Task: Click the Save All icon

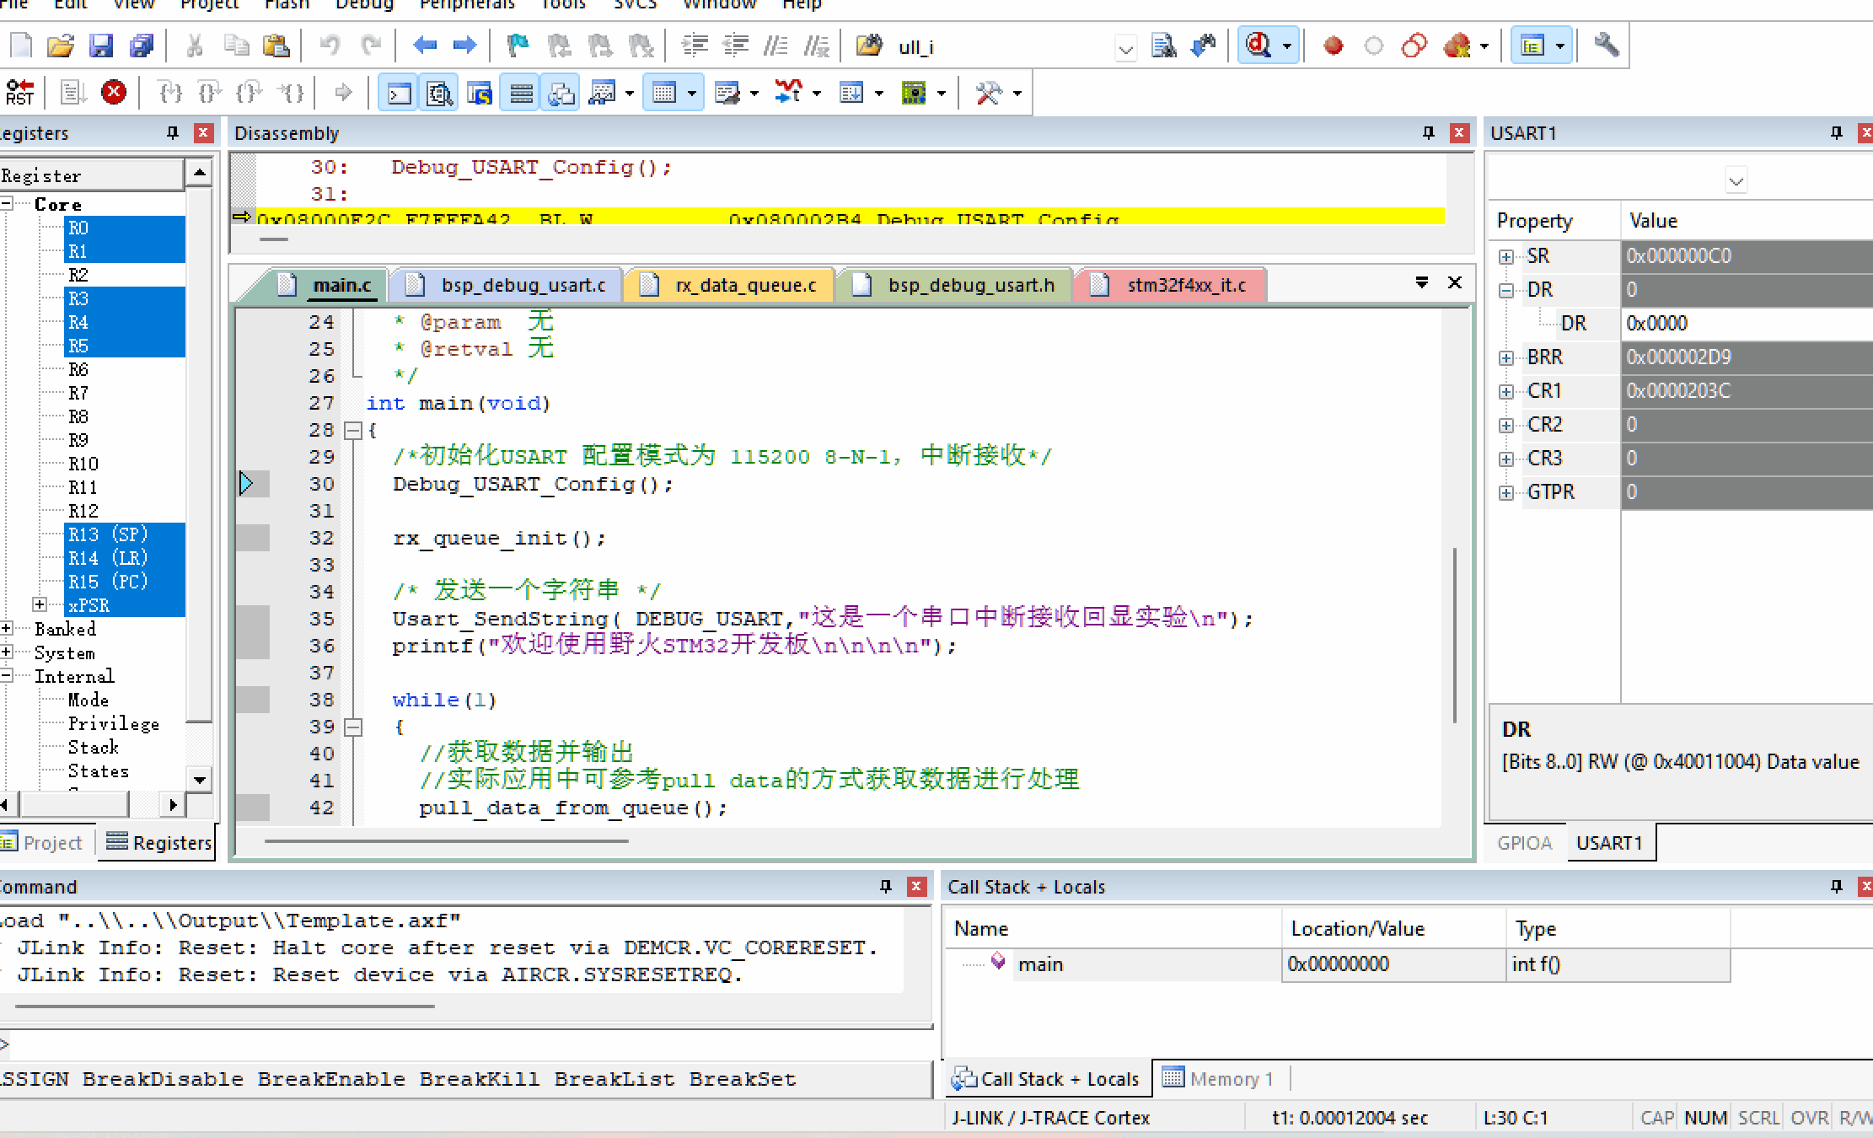Action: tap(141, 46)
